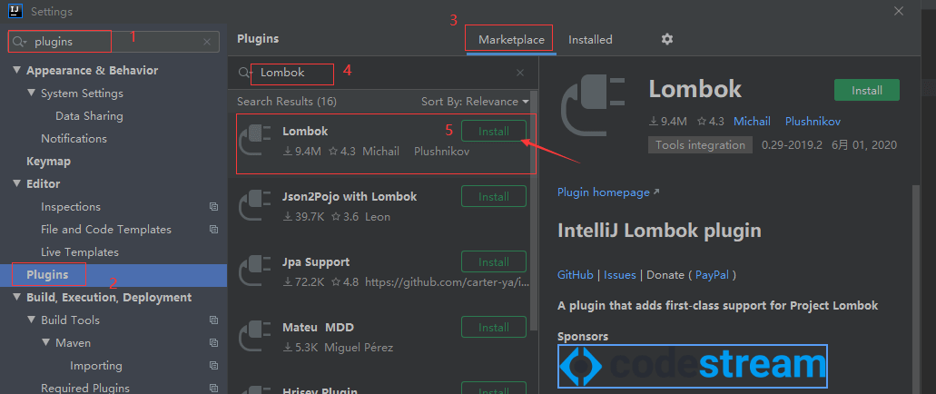Viewport: 936px width, 394px height.
Task: Click the green Install button in details pane
Action: pyautogui.click(x=867, y=90)
